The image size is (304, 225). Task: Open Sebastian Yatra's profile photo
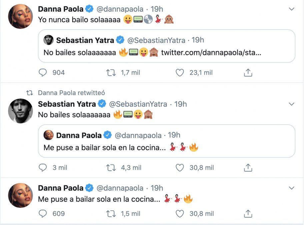tap(20, 111)
